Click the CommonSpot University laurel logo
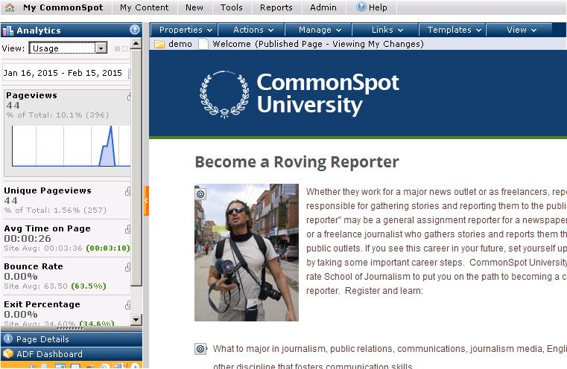 click(x=224, y=94)
